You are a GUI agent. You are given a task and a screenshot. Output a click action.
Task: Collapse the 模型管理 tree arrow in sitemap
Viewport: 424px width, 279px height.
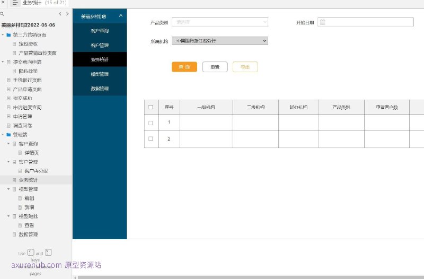[8, 189]
